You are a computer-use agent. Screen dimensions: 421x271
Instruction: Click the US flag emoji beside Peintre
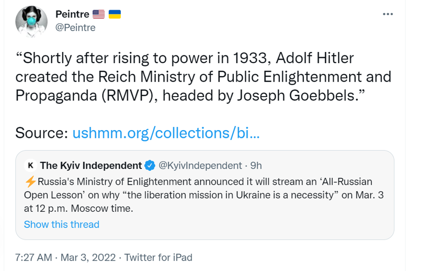point(98,14)
